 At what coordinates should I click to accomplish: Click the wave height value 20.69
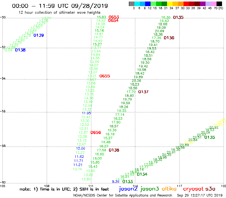point(159,31)
